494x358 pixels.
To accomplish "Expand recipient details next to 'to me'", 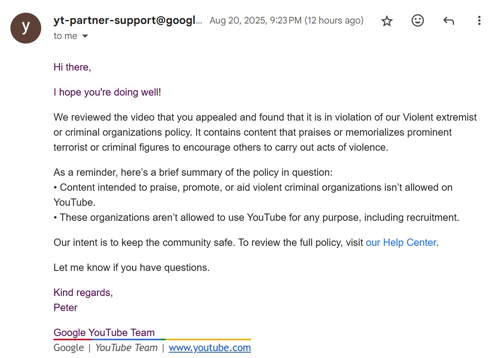I will pos(85,36).
